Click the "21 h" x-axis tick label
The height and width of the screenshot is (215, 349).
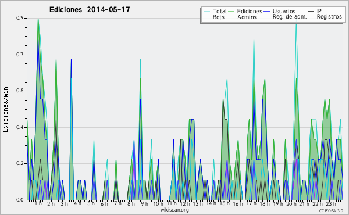click(304, 203)
